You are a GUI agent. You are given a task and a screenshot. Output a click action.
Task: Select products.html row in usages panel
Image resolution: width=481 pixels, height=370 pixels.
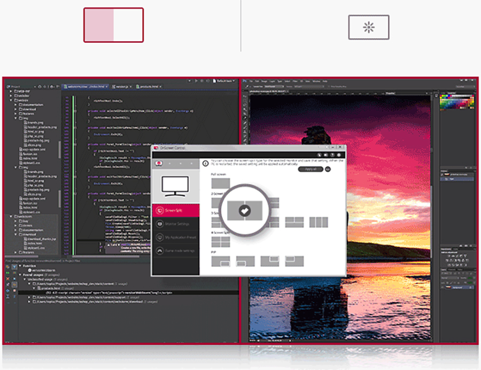point(55,288)
